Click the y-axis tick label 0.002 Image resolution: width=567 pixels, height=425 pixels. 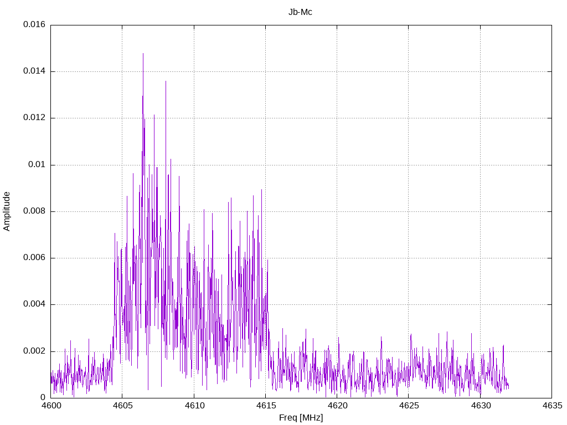(34, 351)
